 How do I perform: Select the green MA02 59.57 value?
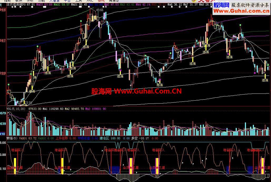(62, 4)
